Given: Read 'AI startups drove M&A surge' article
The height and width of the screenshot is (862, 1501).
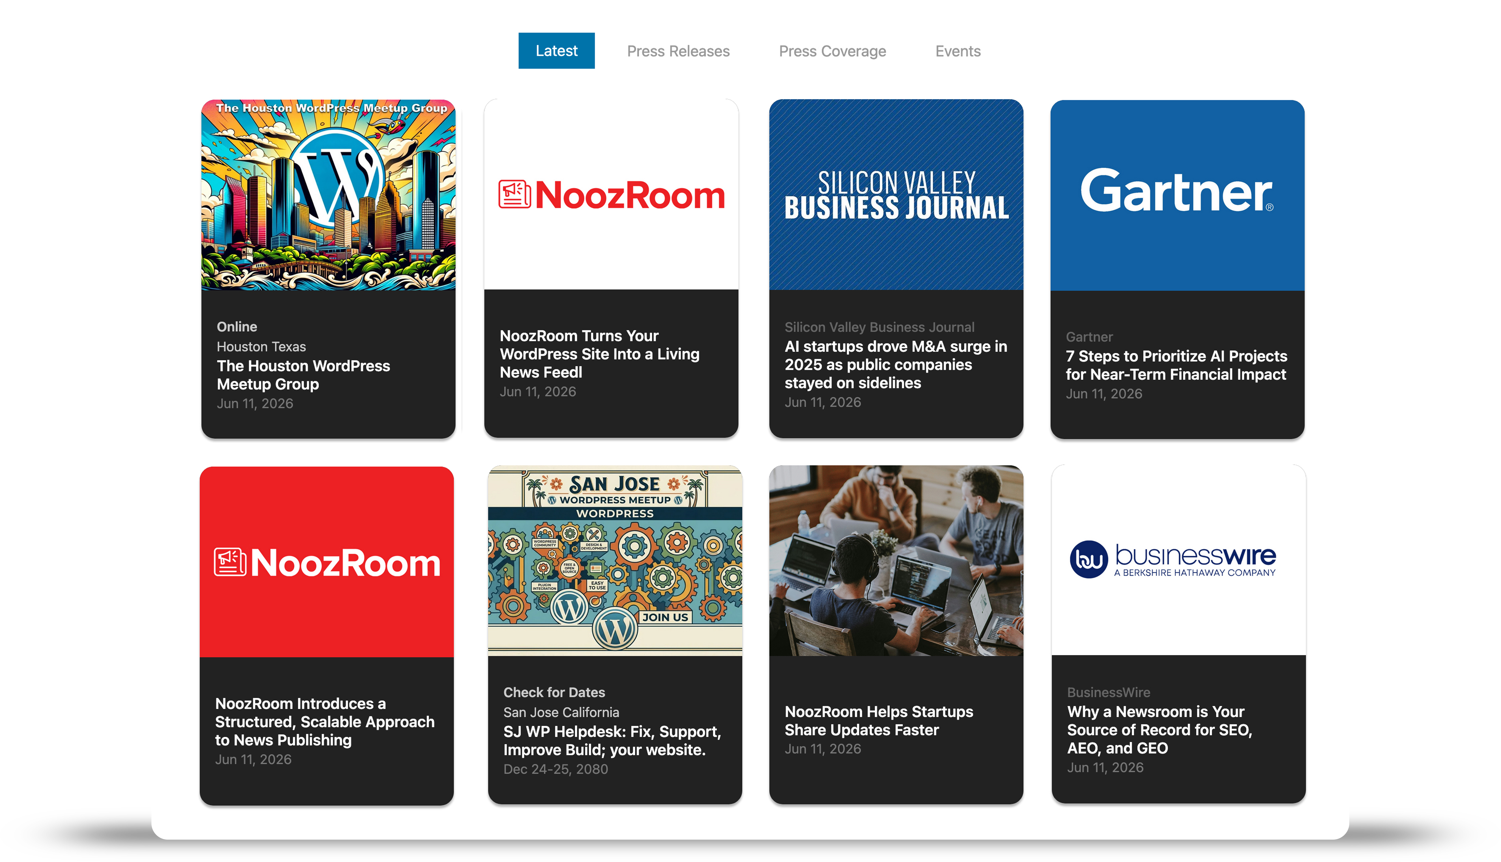Looking at the screenshot, I should coord(895,365).
